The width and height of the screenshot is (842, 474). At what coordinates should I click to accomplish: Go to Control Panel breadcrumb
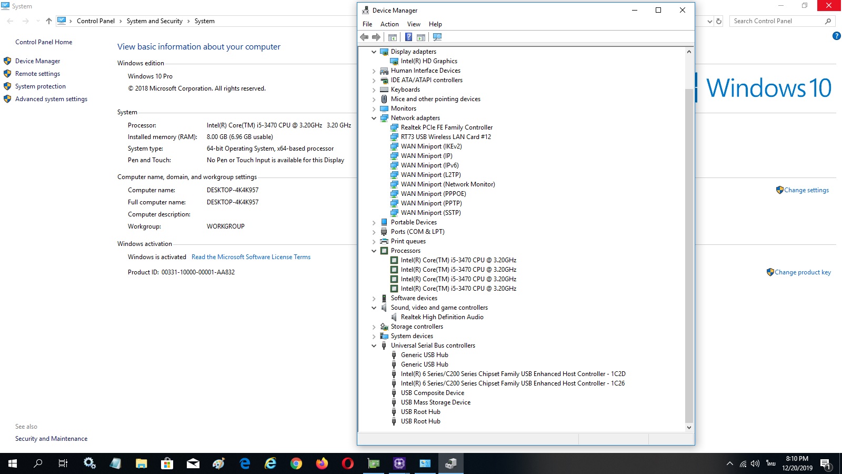click(x=96, y=21)
